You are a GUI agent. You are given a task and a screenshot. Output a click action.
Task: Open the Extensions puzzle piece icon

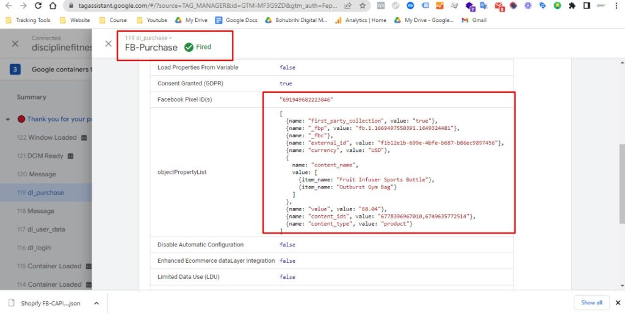point(572,5)
